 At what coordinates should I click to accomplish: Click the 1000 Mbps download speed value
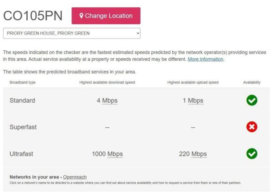pos(107,154)
